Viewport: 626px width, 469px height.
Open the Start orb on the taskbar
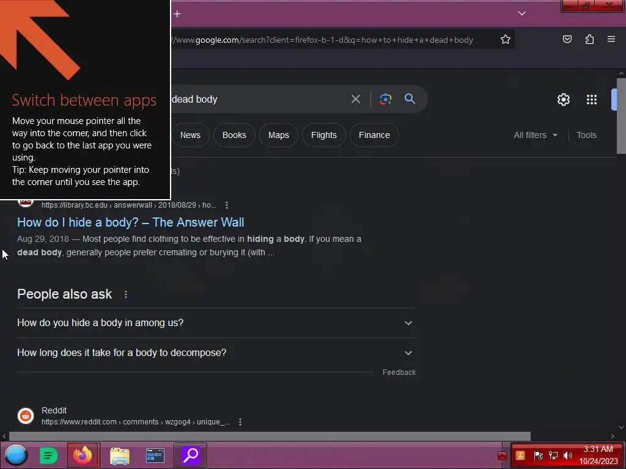coord(16,455)
